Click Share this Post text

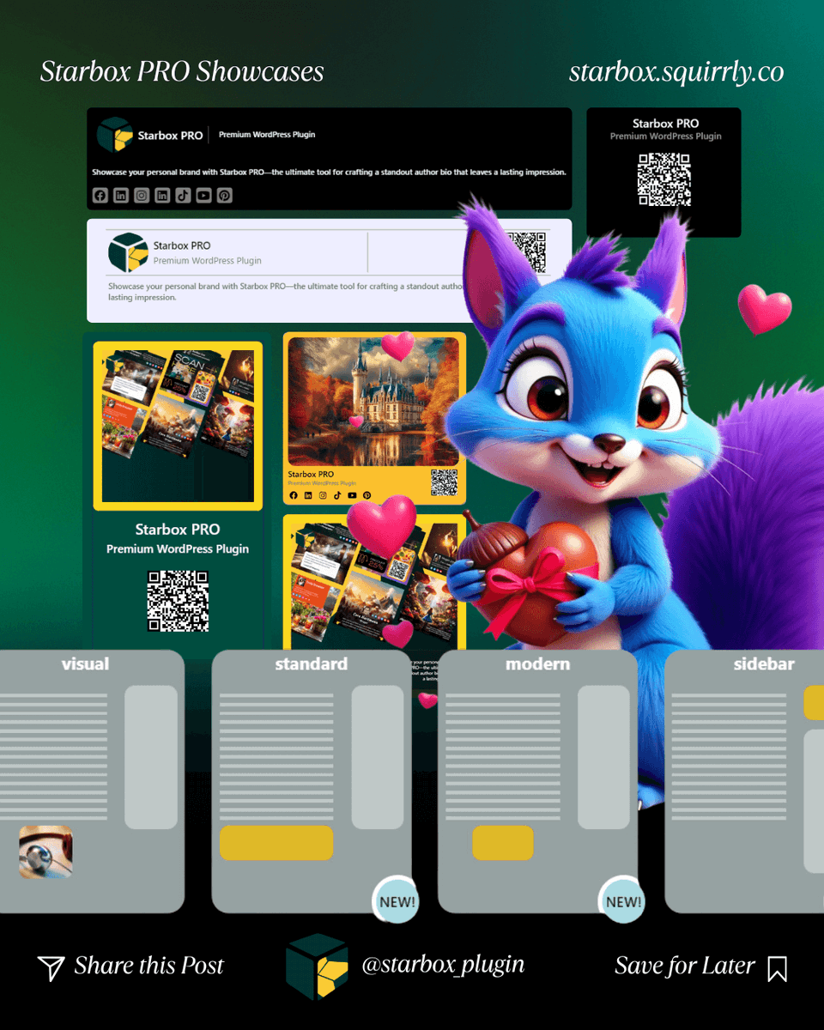(148, 966)
